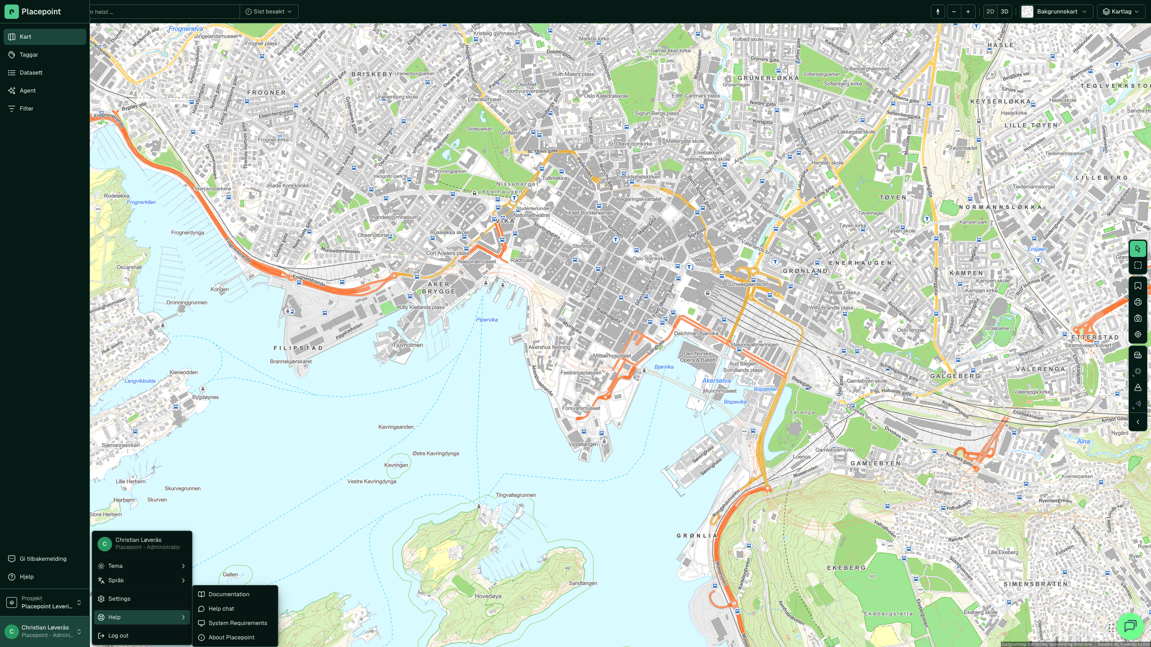
Task: Open the chat bubble widget
Action: tap(1130, 626)
